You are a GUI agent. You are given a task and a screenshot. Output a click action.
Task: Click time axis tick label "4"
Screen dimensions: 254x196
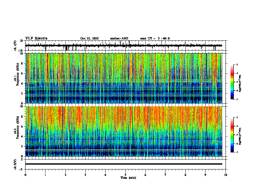point(106,175)
